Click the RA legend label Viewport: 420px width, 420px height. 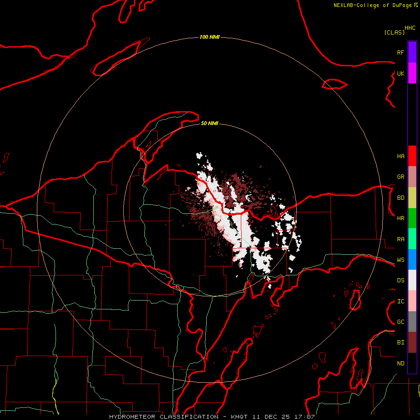point(400,239)
